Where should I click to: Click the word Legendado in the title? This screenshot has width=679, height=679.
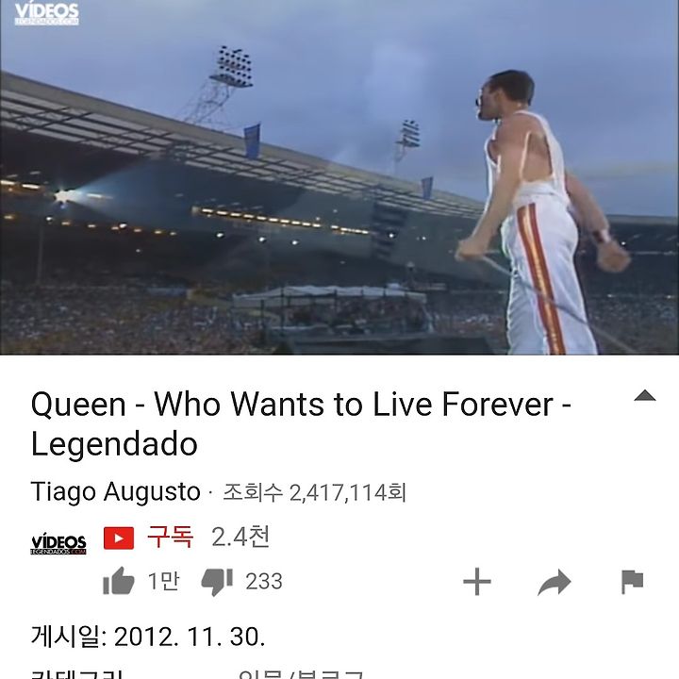coord(114,445)
